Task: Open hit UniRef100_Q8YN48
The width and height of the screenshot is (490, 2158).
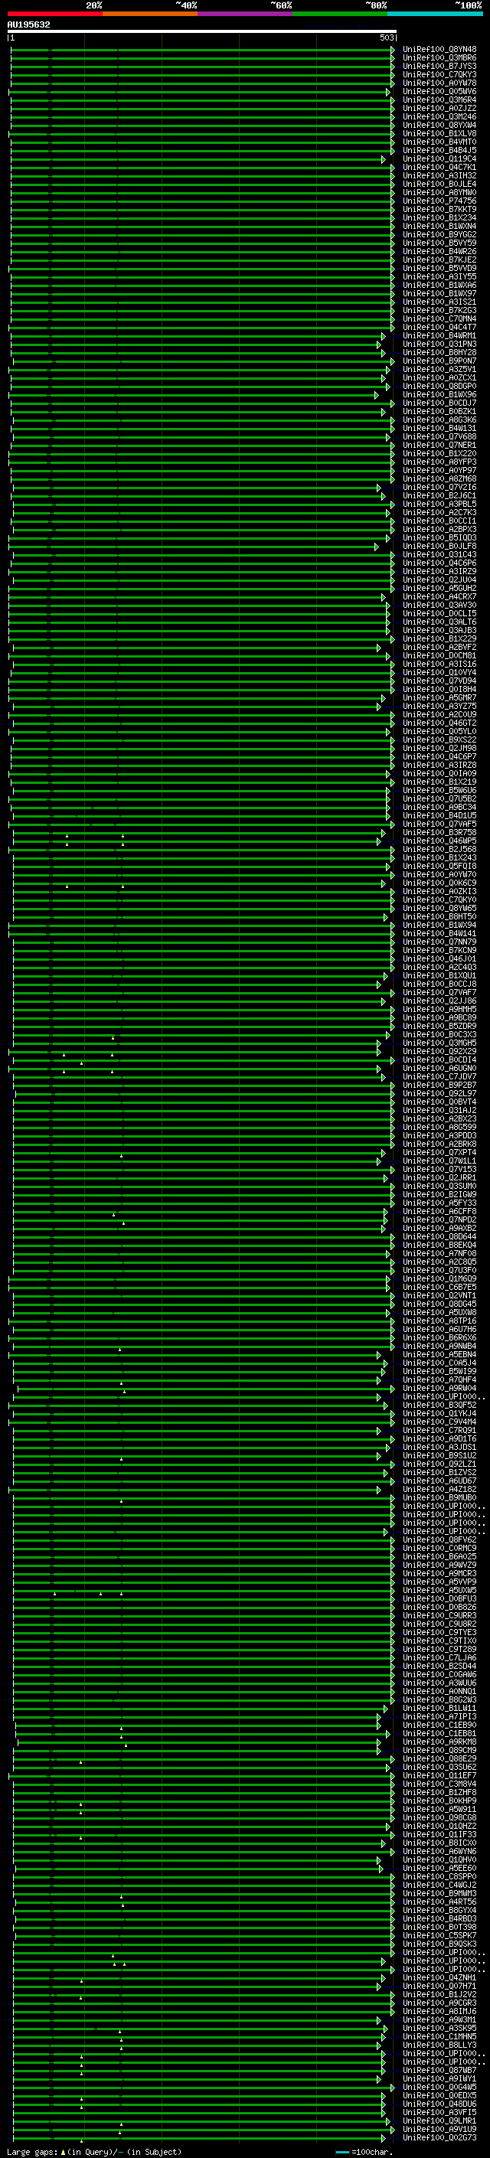Action: 439,50
